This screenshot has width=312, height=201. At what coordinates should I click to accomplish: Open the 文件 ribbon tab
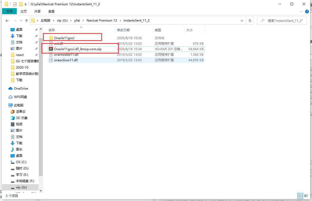(9, 11)
